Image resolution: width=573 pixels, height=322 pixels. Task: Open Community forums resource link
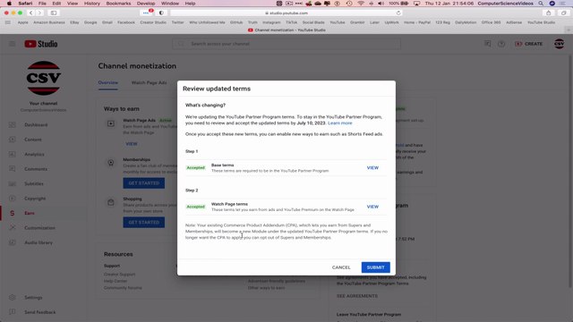[x=123, y=288]
